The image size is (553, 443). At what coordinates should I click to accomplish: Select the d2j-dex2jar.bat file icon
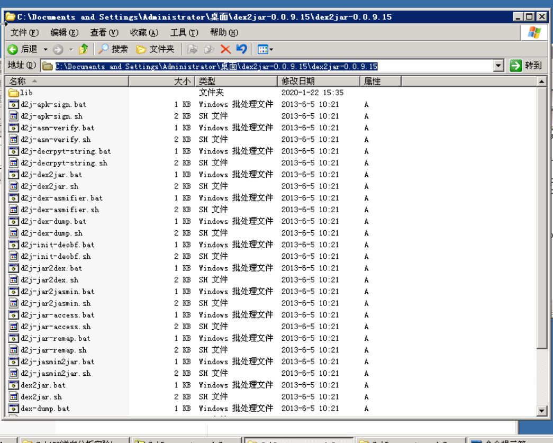(x=13, y=175)
